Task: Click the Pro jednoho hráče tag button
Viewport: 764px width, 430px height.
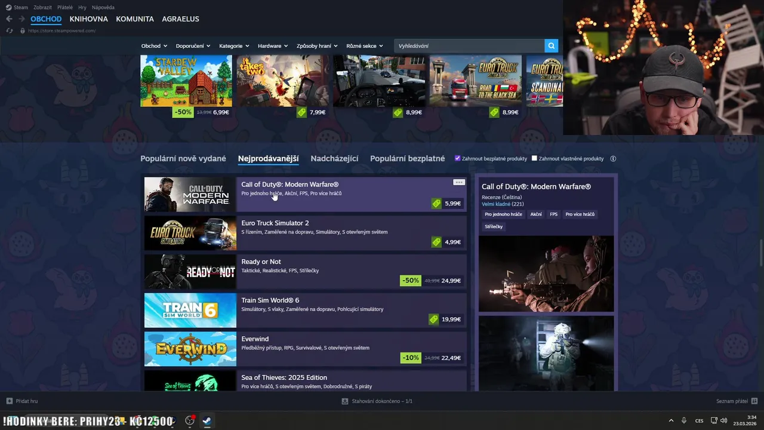Action: (x=503, y=214)
